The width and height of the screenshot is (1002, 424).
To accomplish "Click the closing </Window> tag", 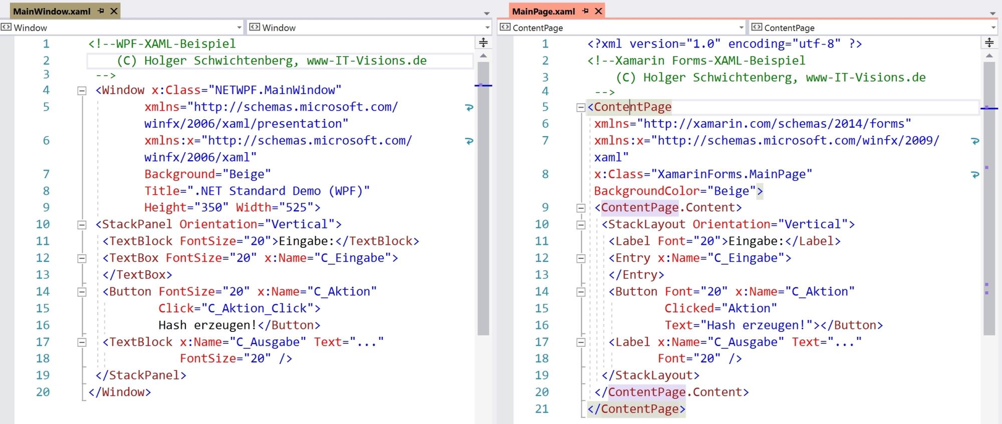I will (120, 392).
